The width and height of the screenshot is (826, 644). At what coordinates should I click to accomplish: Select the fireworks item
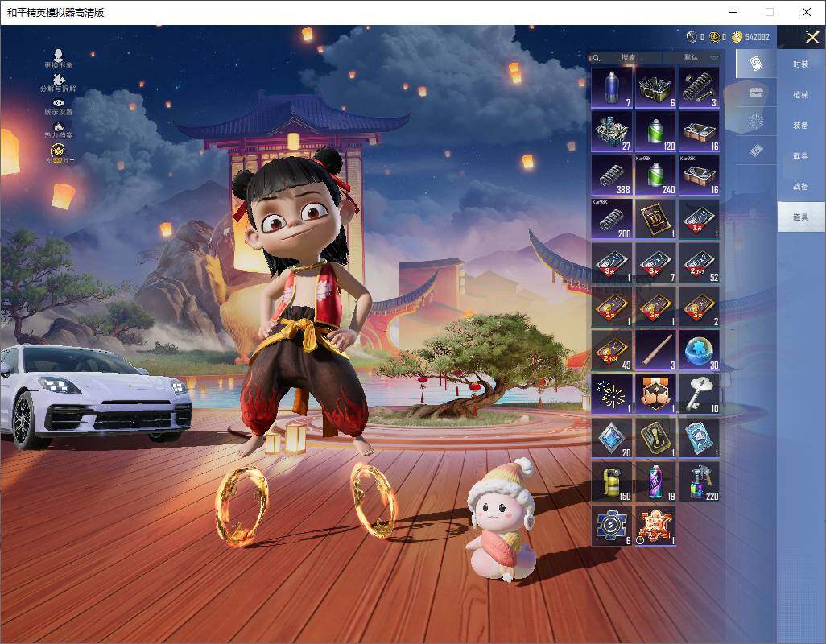[612, 394]
